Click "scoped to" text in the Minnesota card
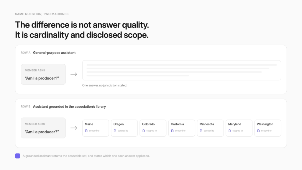 [209, 131]
